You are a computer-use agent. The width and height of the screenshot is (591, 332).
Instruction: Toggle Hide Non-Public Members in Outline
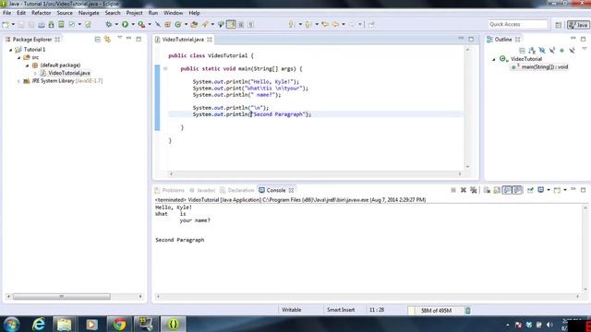coord(562,50)
